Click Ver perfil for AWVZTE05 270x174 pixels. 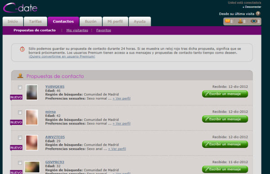(x=117, y=149)
